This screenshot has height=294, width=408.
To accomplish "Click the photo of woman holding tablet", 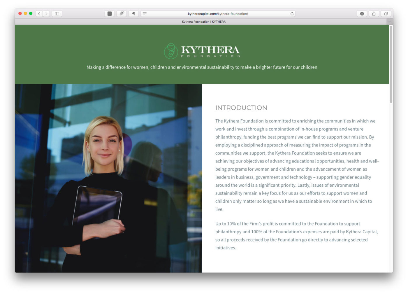I will pos(108,178).
